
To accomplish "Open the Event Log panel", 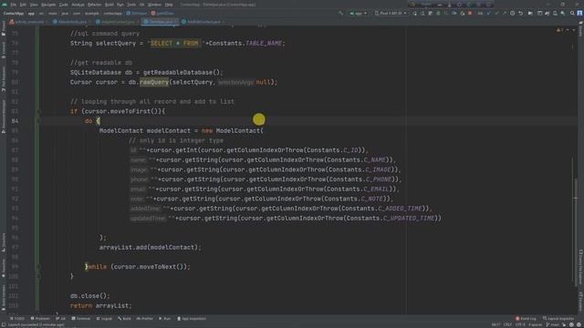I will (526, 319).
